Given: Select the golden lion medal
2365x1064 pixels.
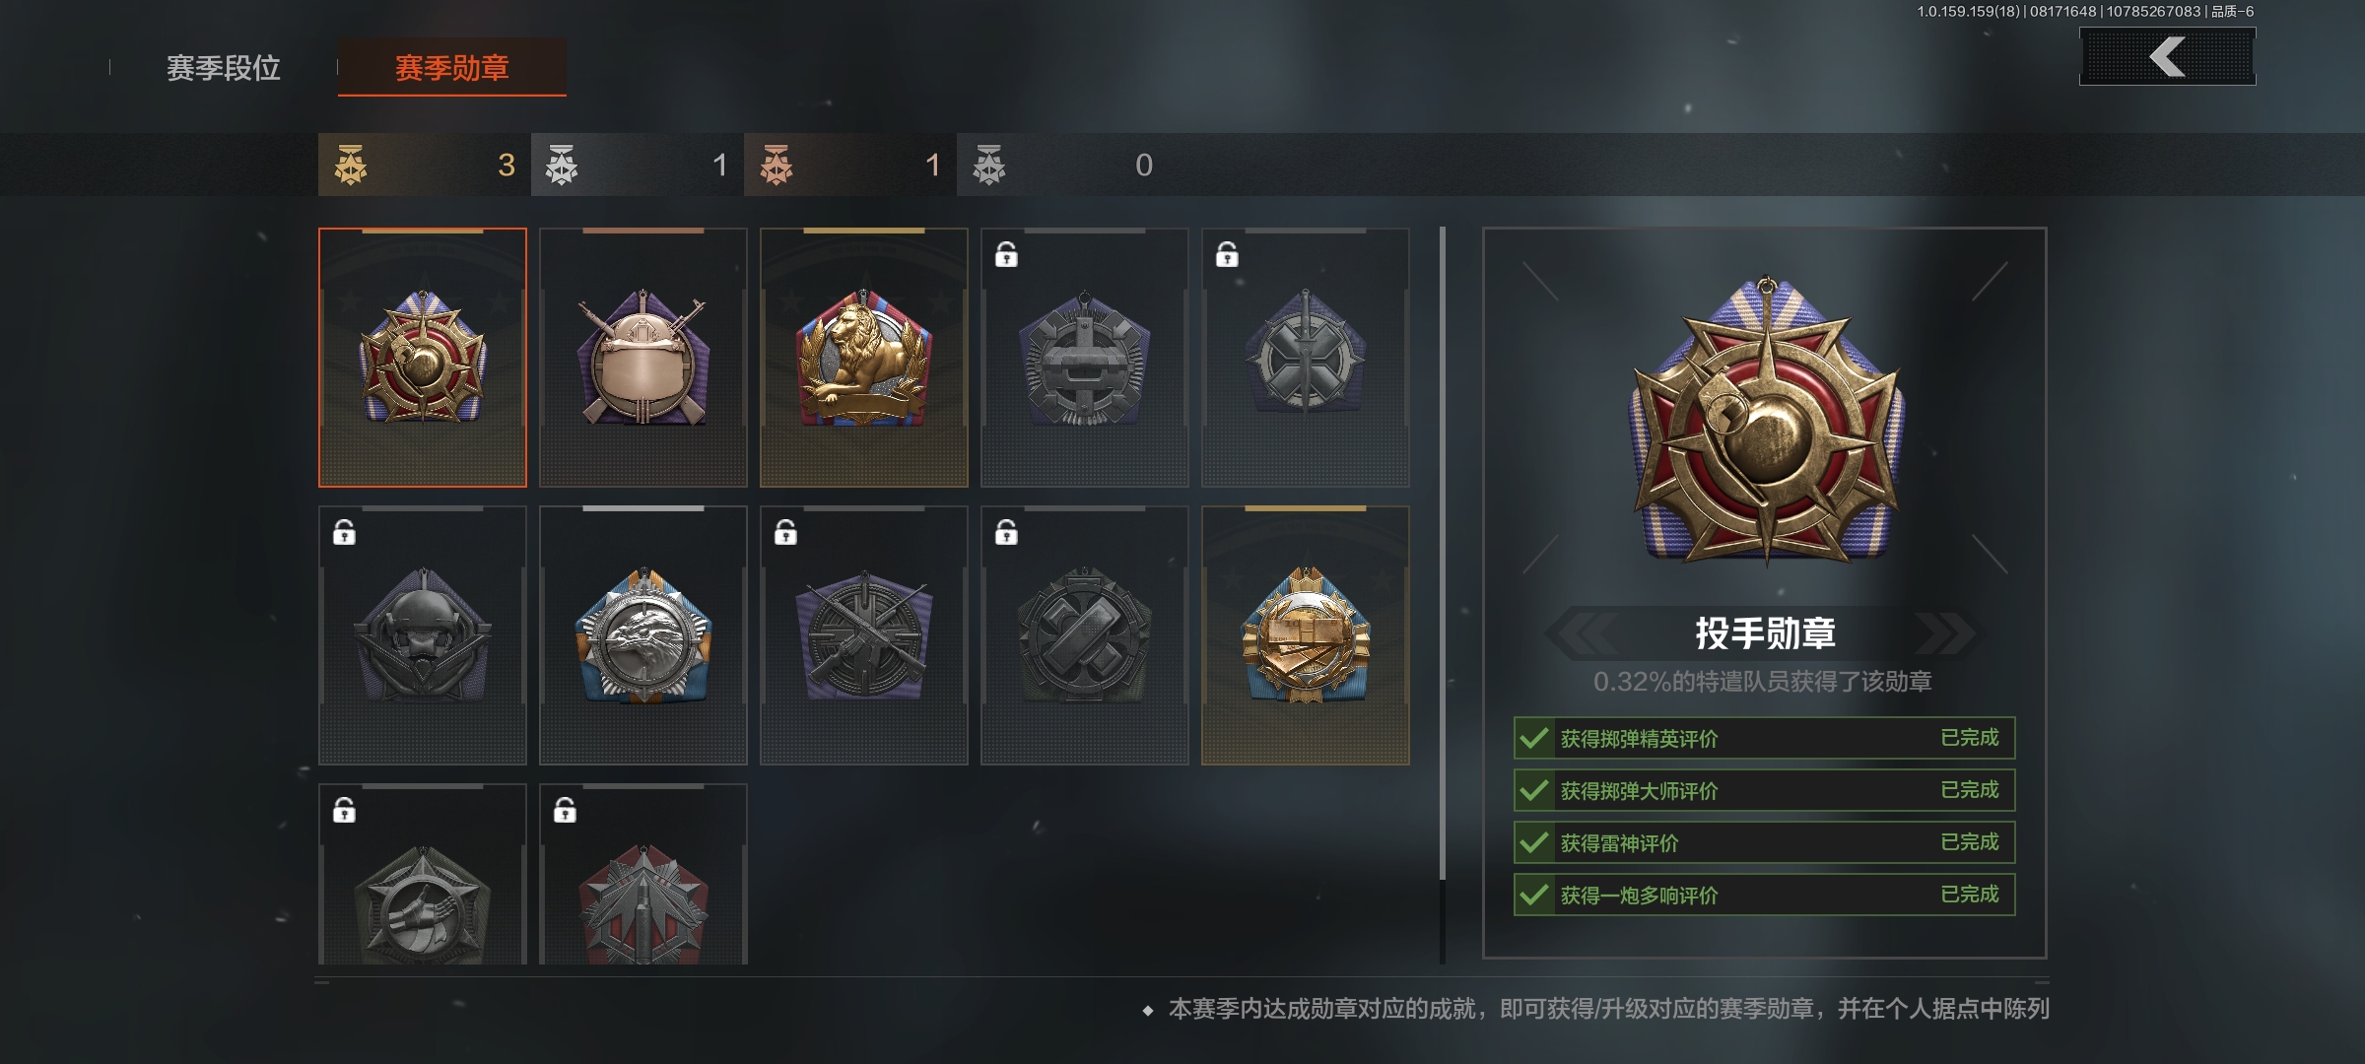Looking at the screenshot, I should click(x=863, y=358).
